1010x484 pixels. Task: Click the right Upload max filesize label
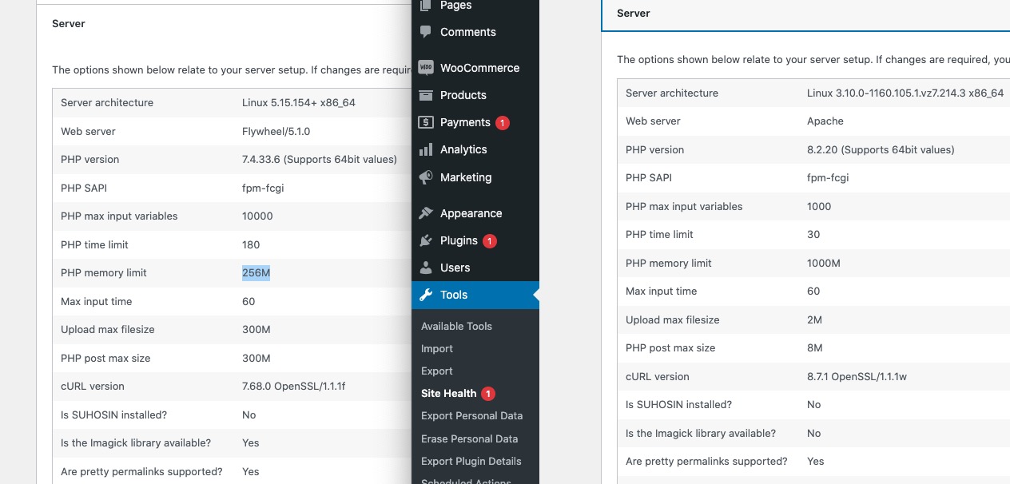point(673,320)
